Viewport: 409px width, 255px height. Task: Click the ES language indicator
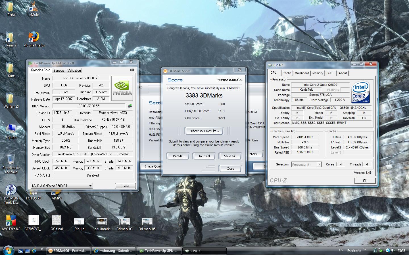point(341,250)
